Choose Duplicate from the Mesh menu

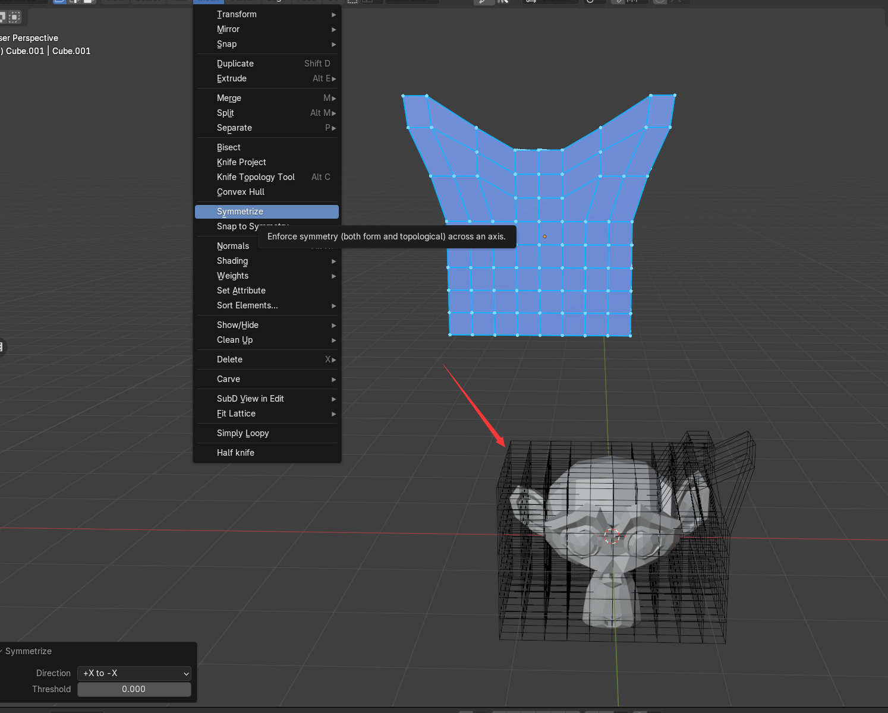(267, 64)
